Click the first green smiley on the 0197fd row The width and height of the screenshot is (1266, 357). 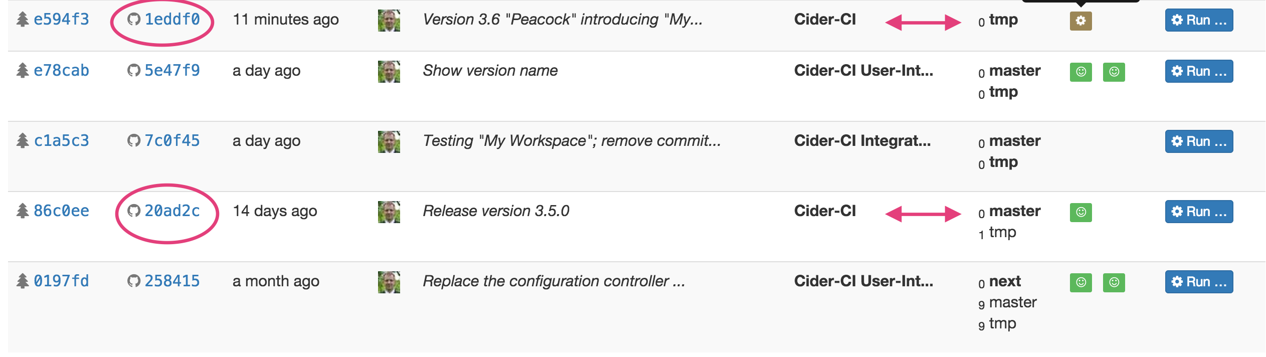point(1080,282)
